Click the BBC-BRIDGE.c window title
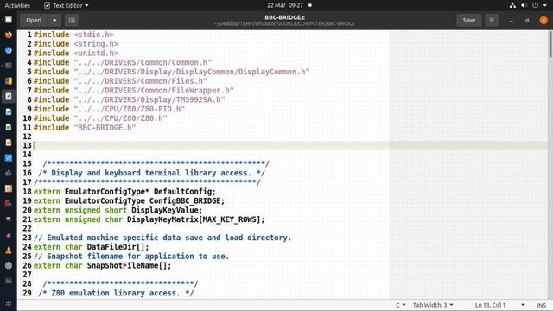This screenshot has height=311, width=553. (284, 17)
